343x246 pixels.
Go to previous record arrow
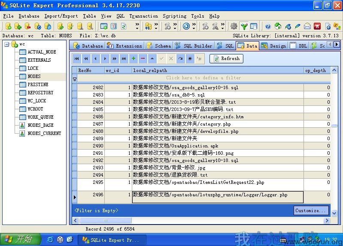[95, 59]
